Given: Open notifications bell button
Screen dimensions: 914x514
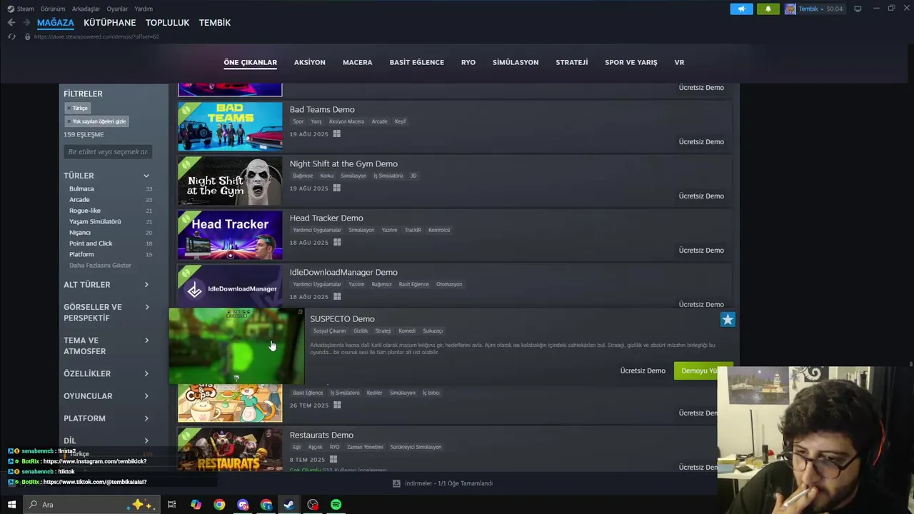Looking at the screenshot, I should [x=768, y=9].
